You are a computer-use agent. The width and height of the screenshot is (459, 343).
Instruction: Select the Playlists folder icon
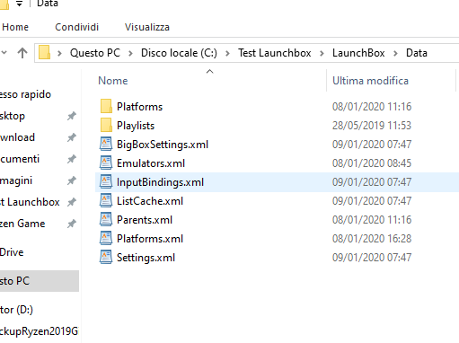click(x=106, y=126)
